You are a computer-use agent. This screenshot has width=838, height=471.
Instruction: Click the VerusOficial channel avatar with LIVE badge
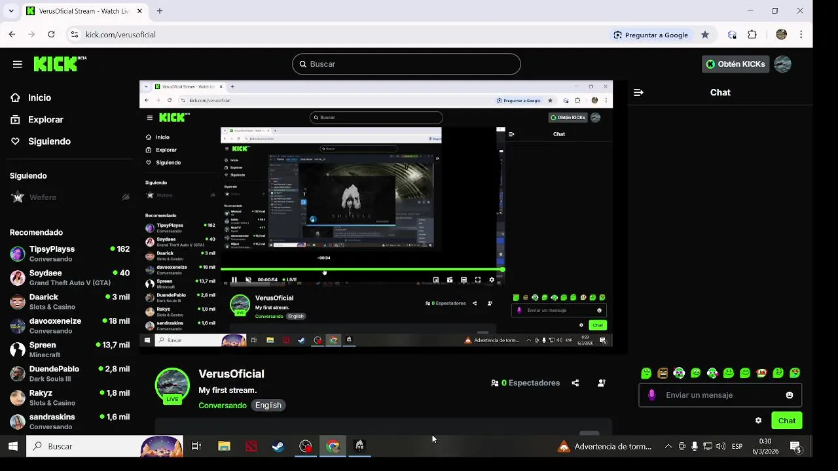(172, 386)
